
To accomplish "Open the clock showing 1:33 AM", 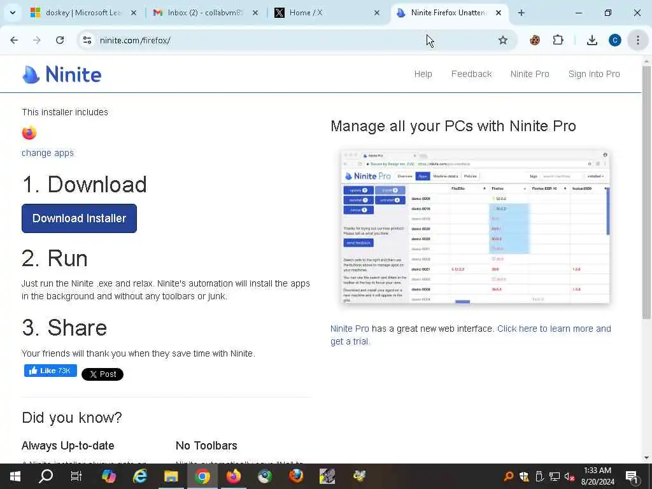I will point(597,476).
